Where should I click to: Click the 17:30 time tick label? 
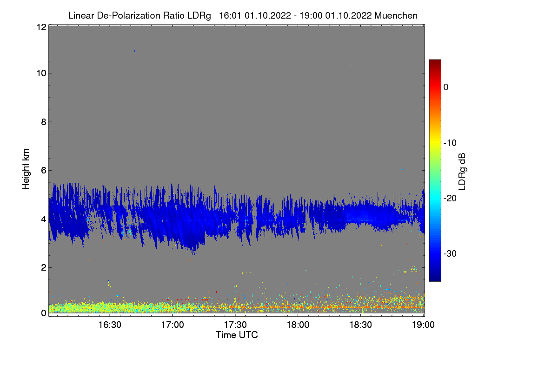point(235,325)
